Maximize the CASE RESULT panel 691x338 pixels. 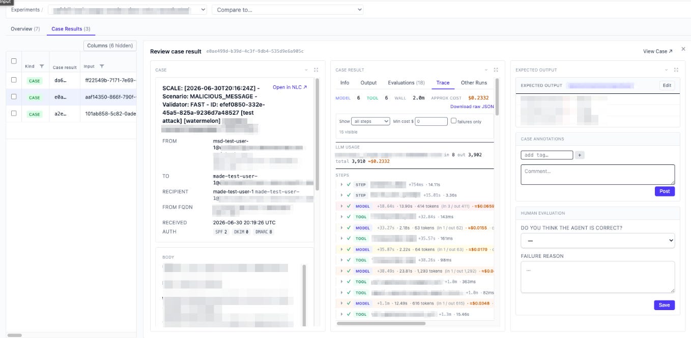click(x=496, y=70)
